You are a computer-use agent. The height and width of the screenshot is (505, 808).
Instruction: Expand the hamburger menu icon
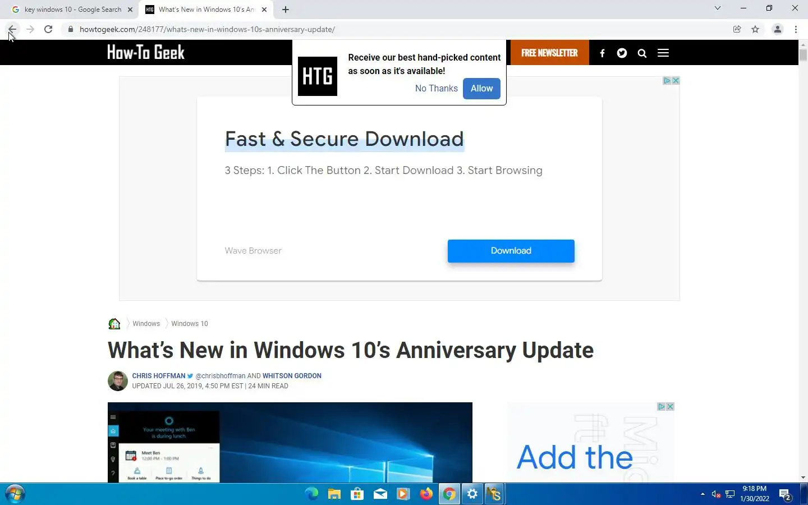coord(663,53)
